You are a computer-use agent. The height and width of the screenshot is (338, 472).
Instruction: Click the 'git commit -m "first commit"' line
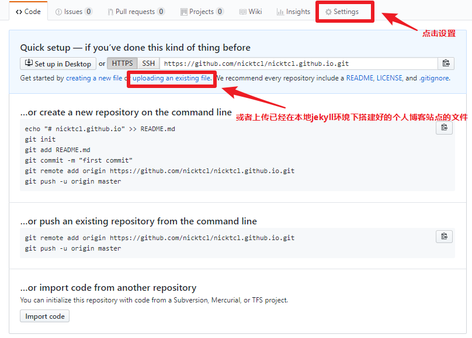tap(78, 160)
